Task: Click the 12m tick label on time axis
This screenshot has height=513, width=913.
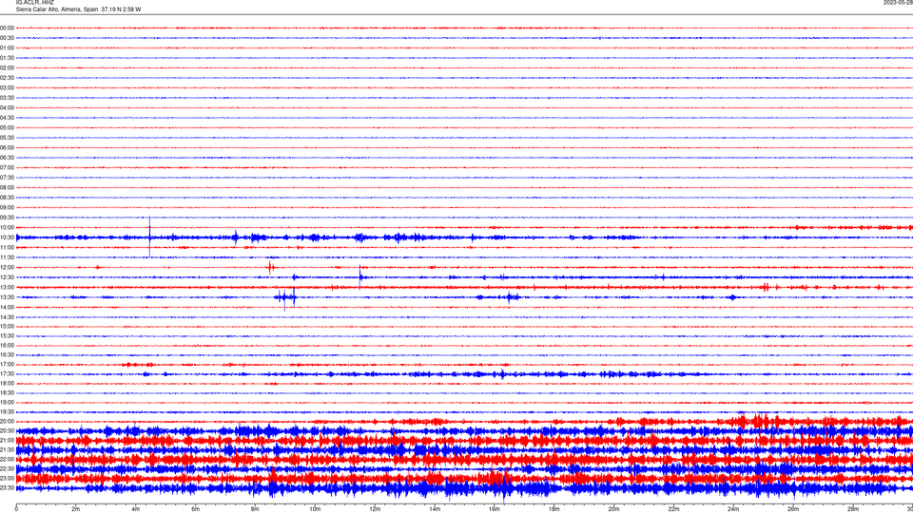Action: (375, 509)
